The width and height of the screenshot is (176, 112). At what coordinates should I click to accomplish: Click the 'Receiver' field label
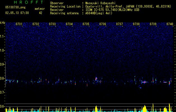tap(57, 10)
